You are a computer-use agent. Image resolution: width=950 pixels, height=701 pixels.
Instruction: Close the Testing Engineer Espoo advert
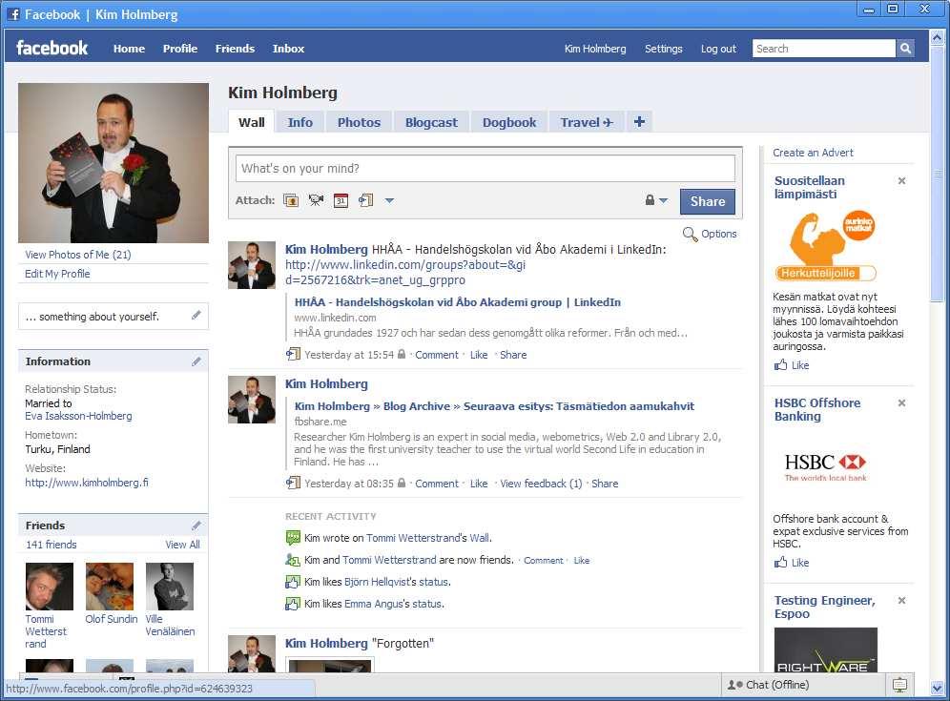click(901, 601)
